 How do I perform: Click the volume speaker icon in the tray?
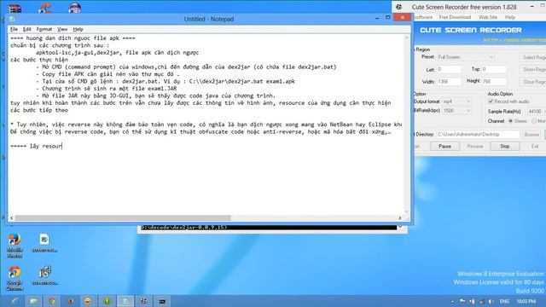click(x=491, y=301)
